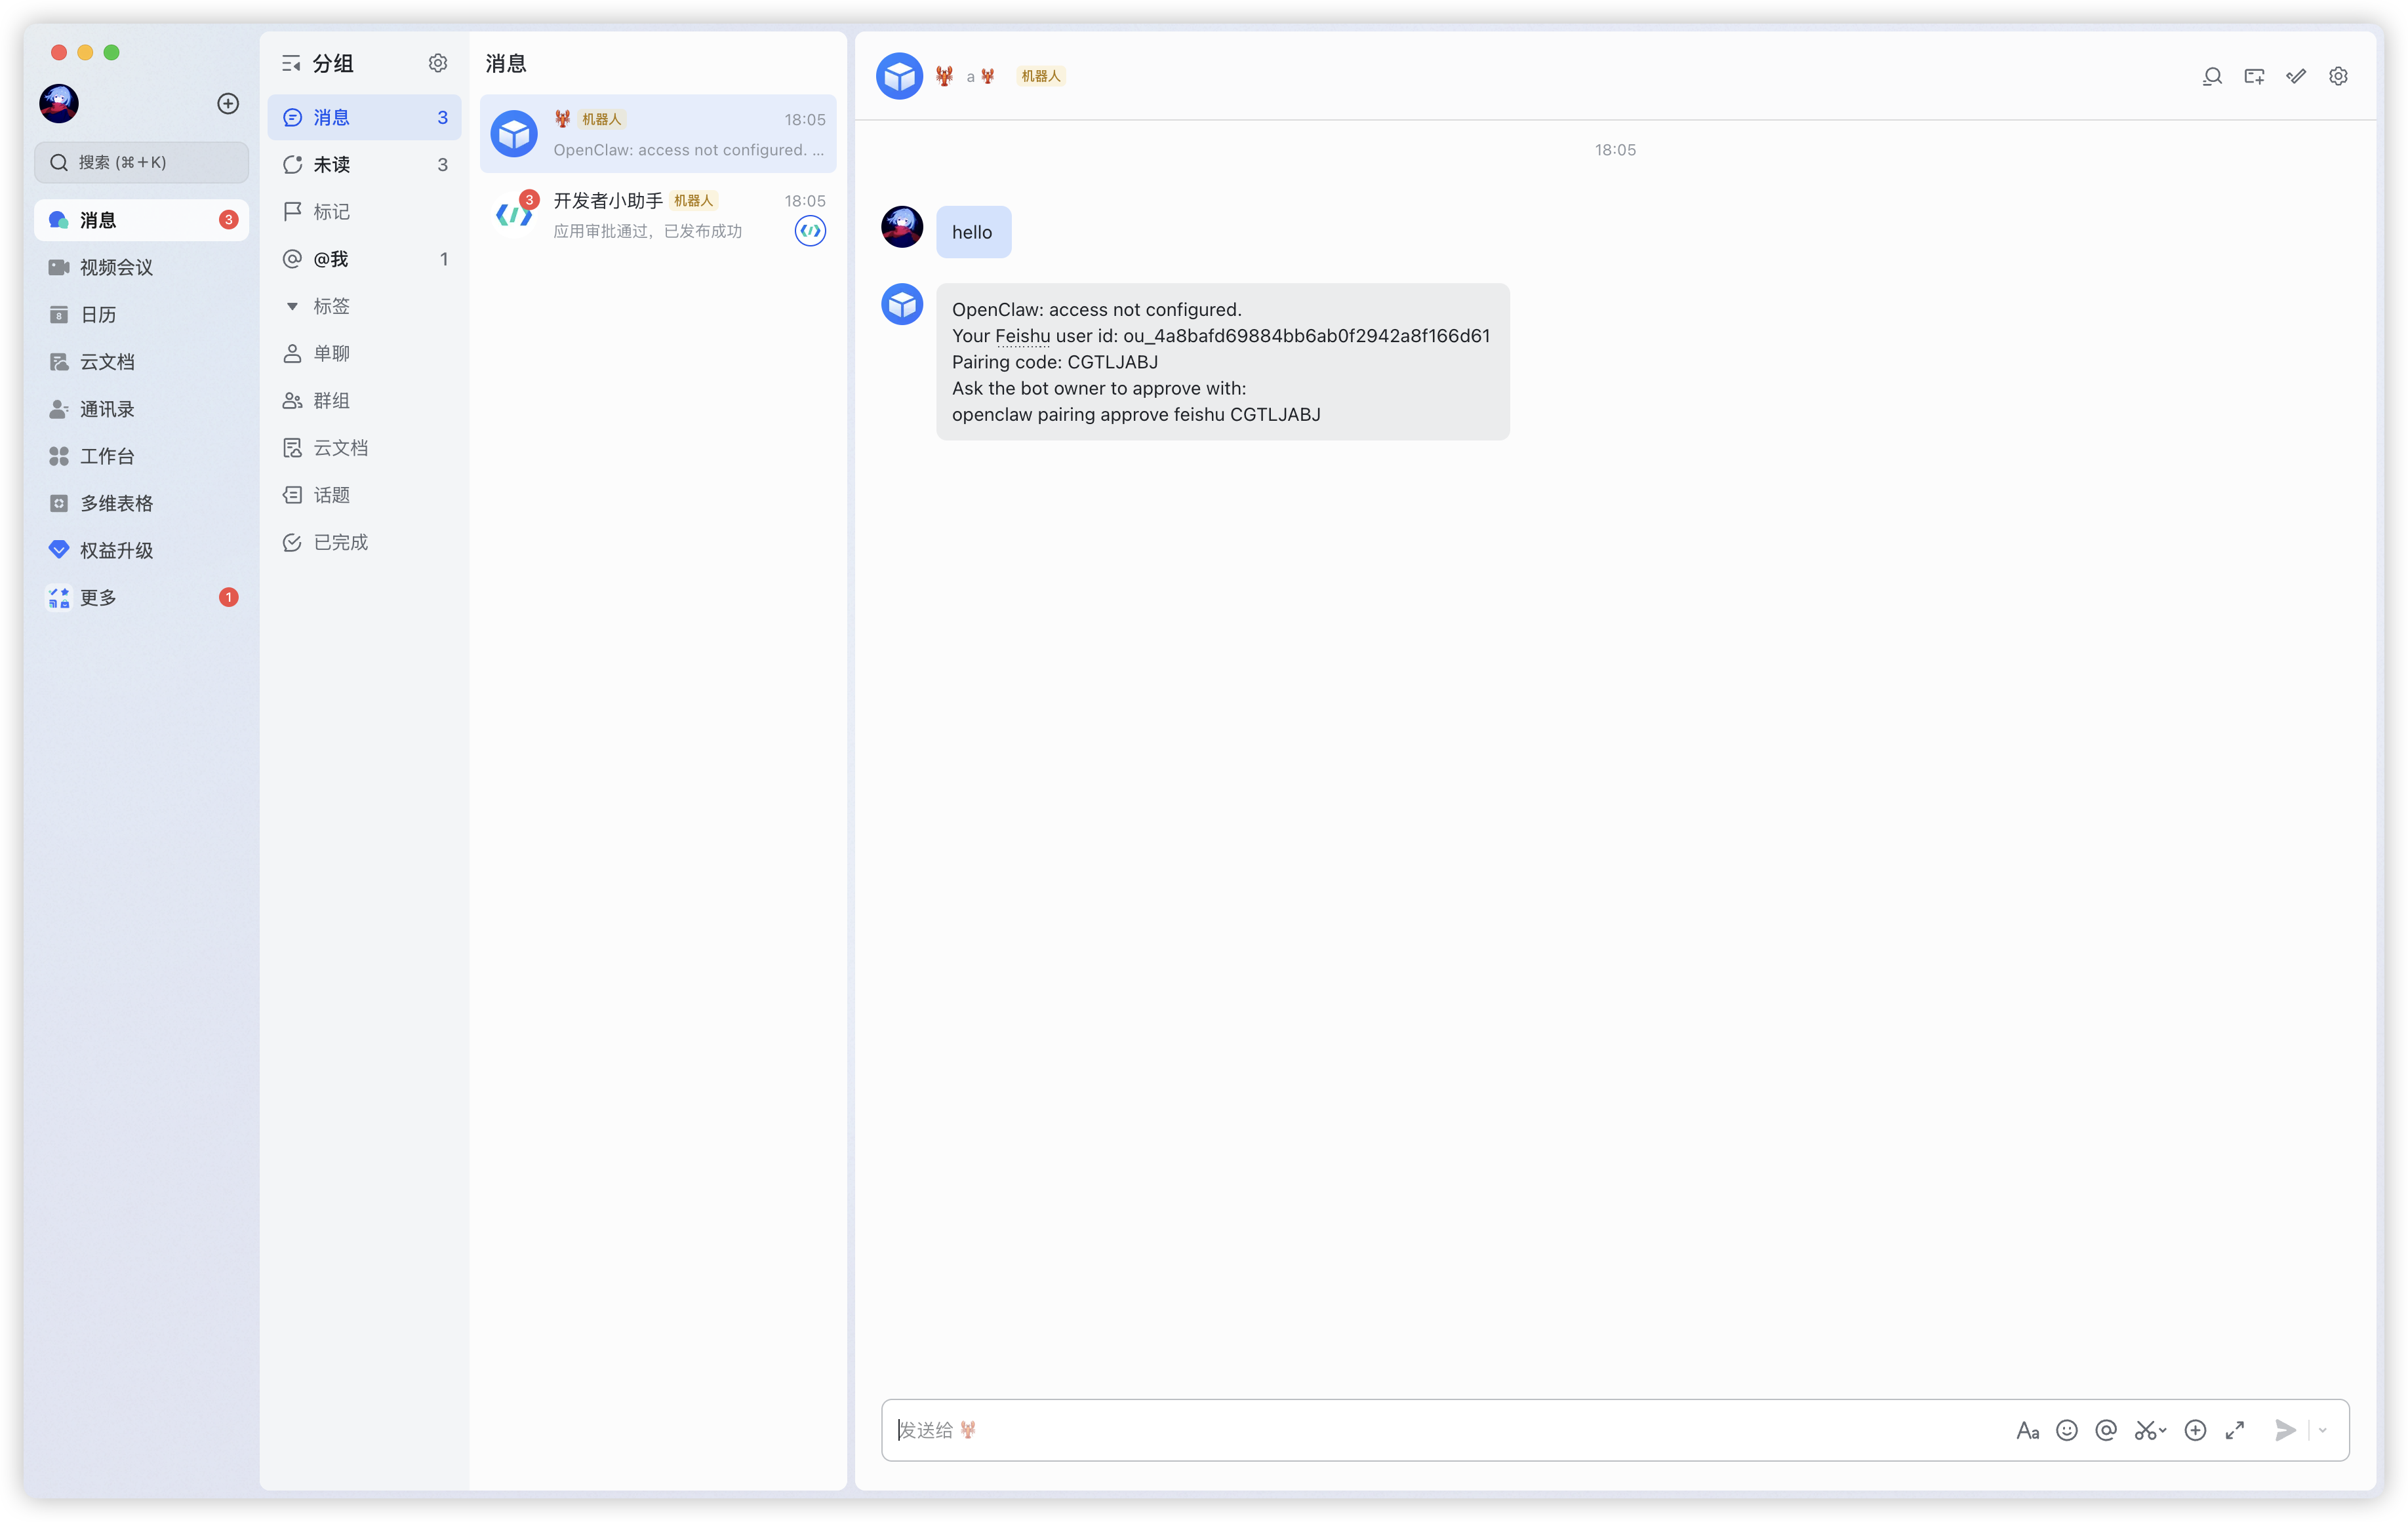Image resolution: width=2408 pixels, height=1522 pixels.
Task: Open the send options dropdown arrow
Action: coord(2323,1430)
